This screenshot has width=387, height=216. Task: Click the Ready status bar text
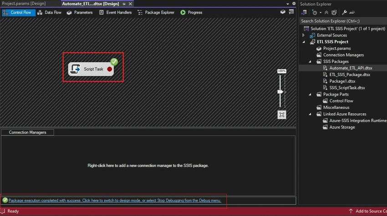coord(13,211)
